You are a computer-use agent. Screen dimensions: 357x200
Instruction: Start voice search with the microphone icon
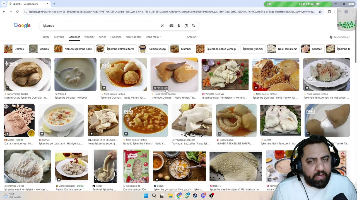point(179,26)
